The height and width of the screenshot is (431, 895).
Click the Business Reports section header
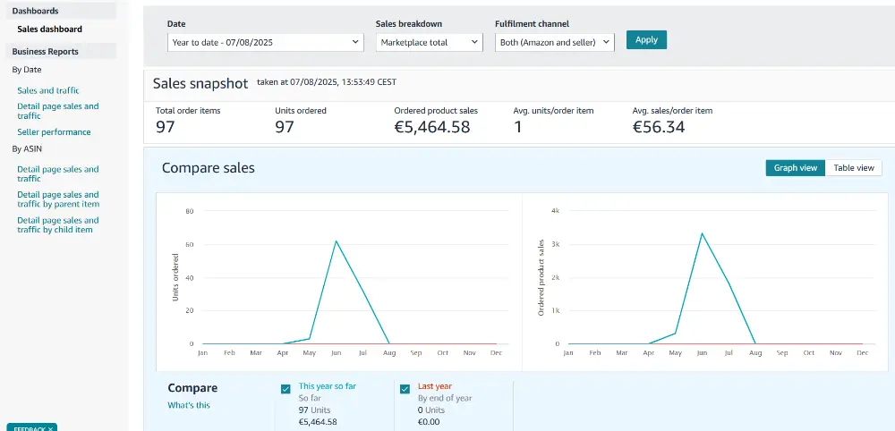(x=62, y=51)
